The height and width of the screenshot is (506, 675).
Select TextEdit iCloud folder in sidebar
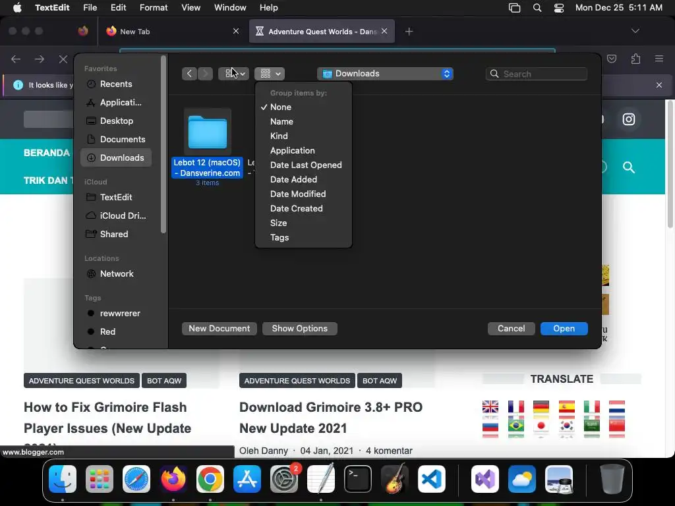[116, 197]
